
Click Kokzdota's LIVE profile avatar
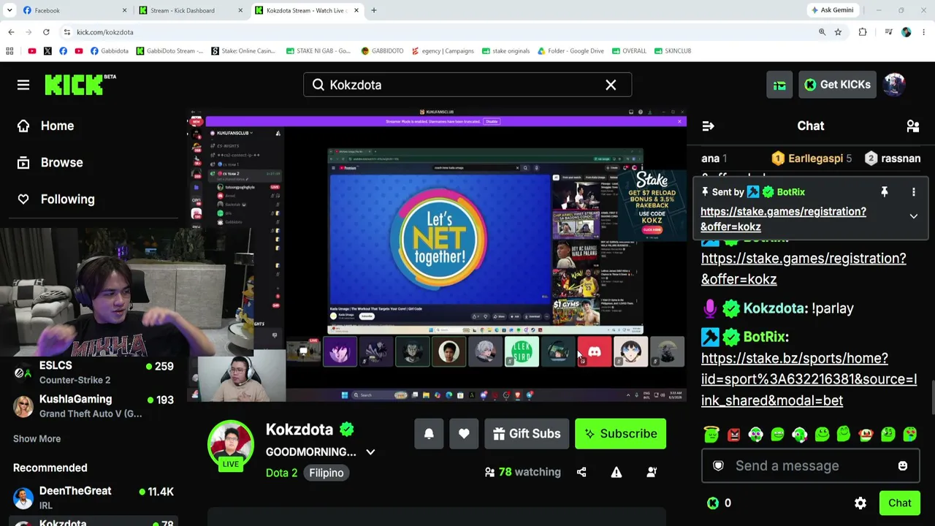231,443
